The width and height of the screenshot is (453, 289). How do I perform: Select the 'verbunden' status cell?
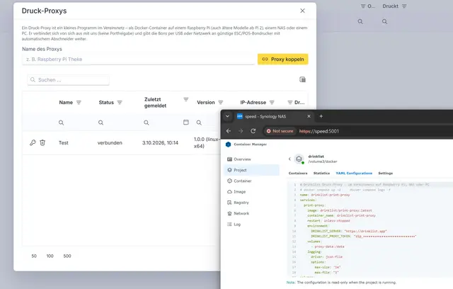[110, 143]
